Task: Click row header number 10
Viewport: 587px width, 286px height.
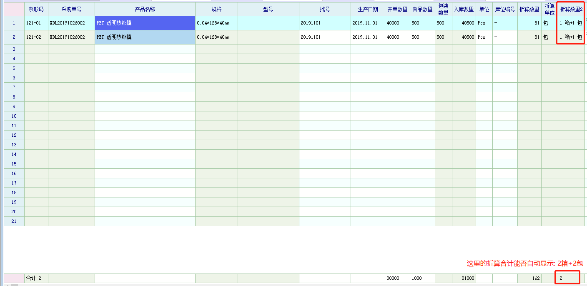Action: pyautogui.click(x=14, y=116)
